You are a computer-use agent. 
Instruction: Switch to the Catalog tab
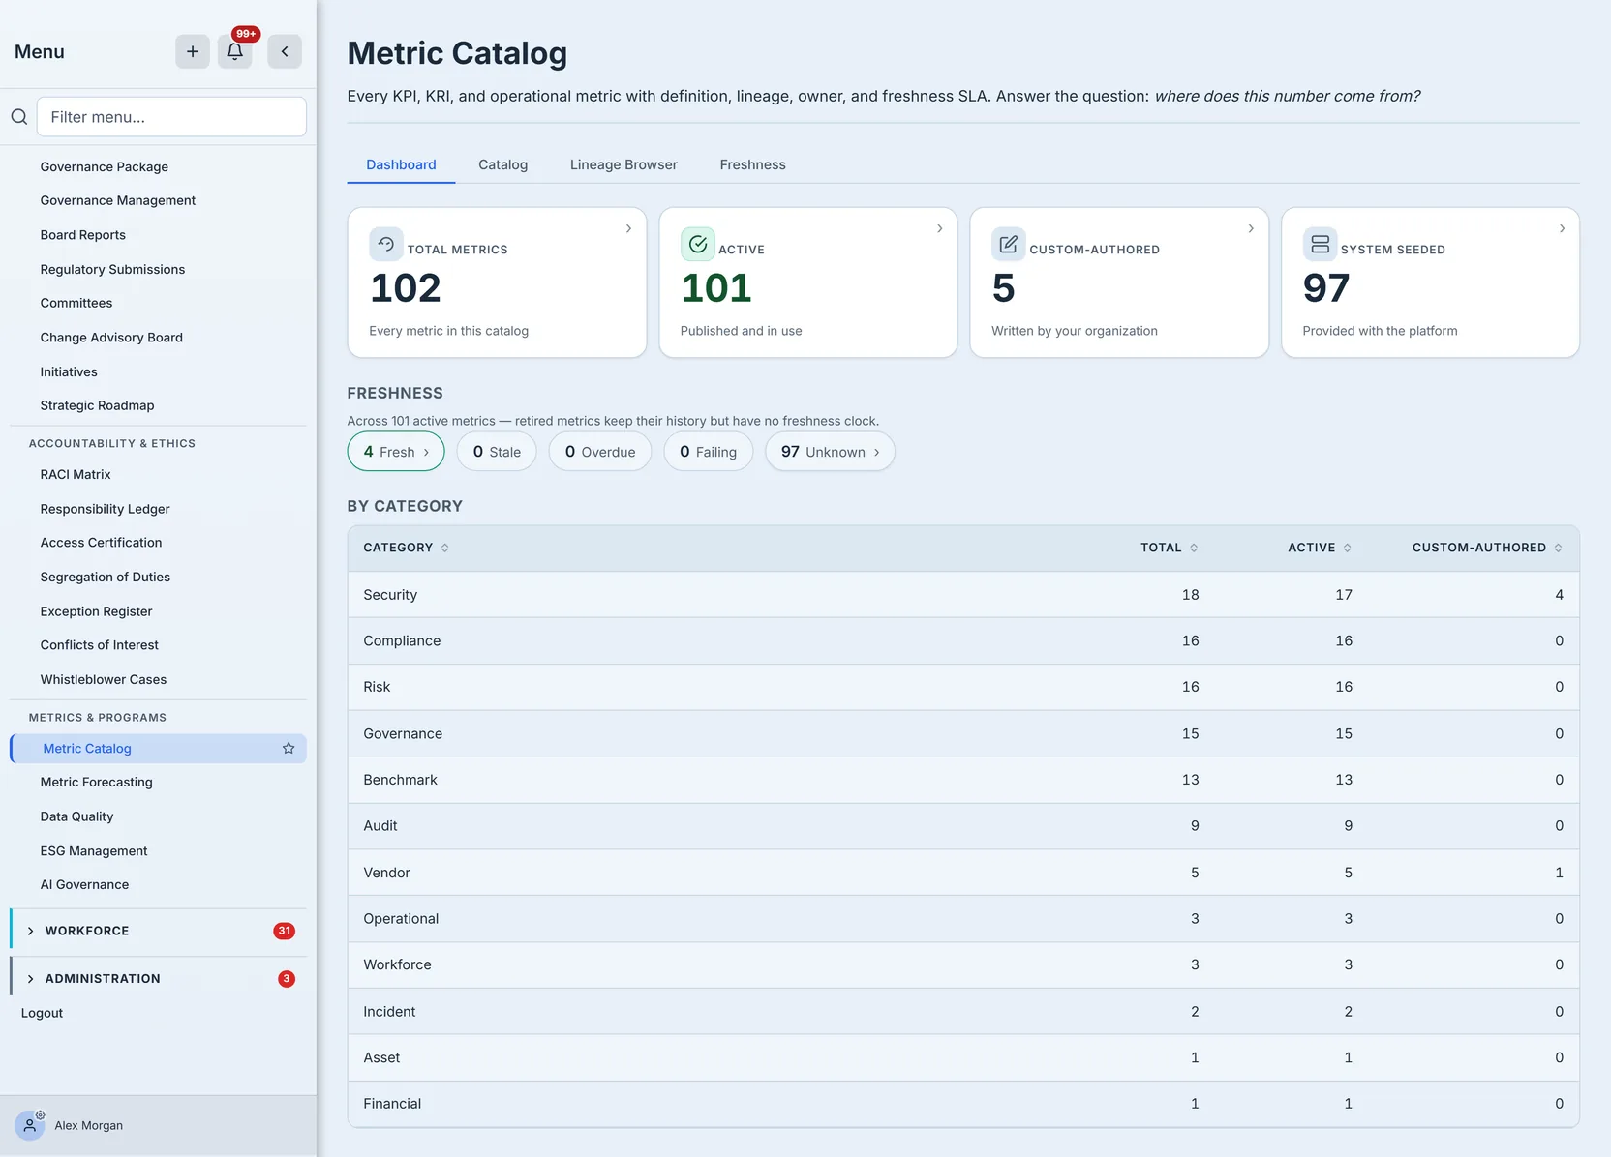[x=502, y=164]
